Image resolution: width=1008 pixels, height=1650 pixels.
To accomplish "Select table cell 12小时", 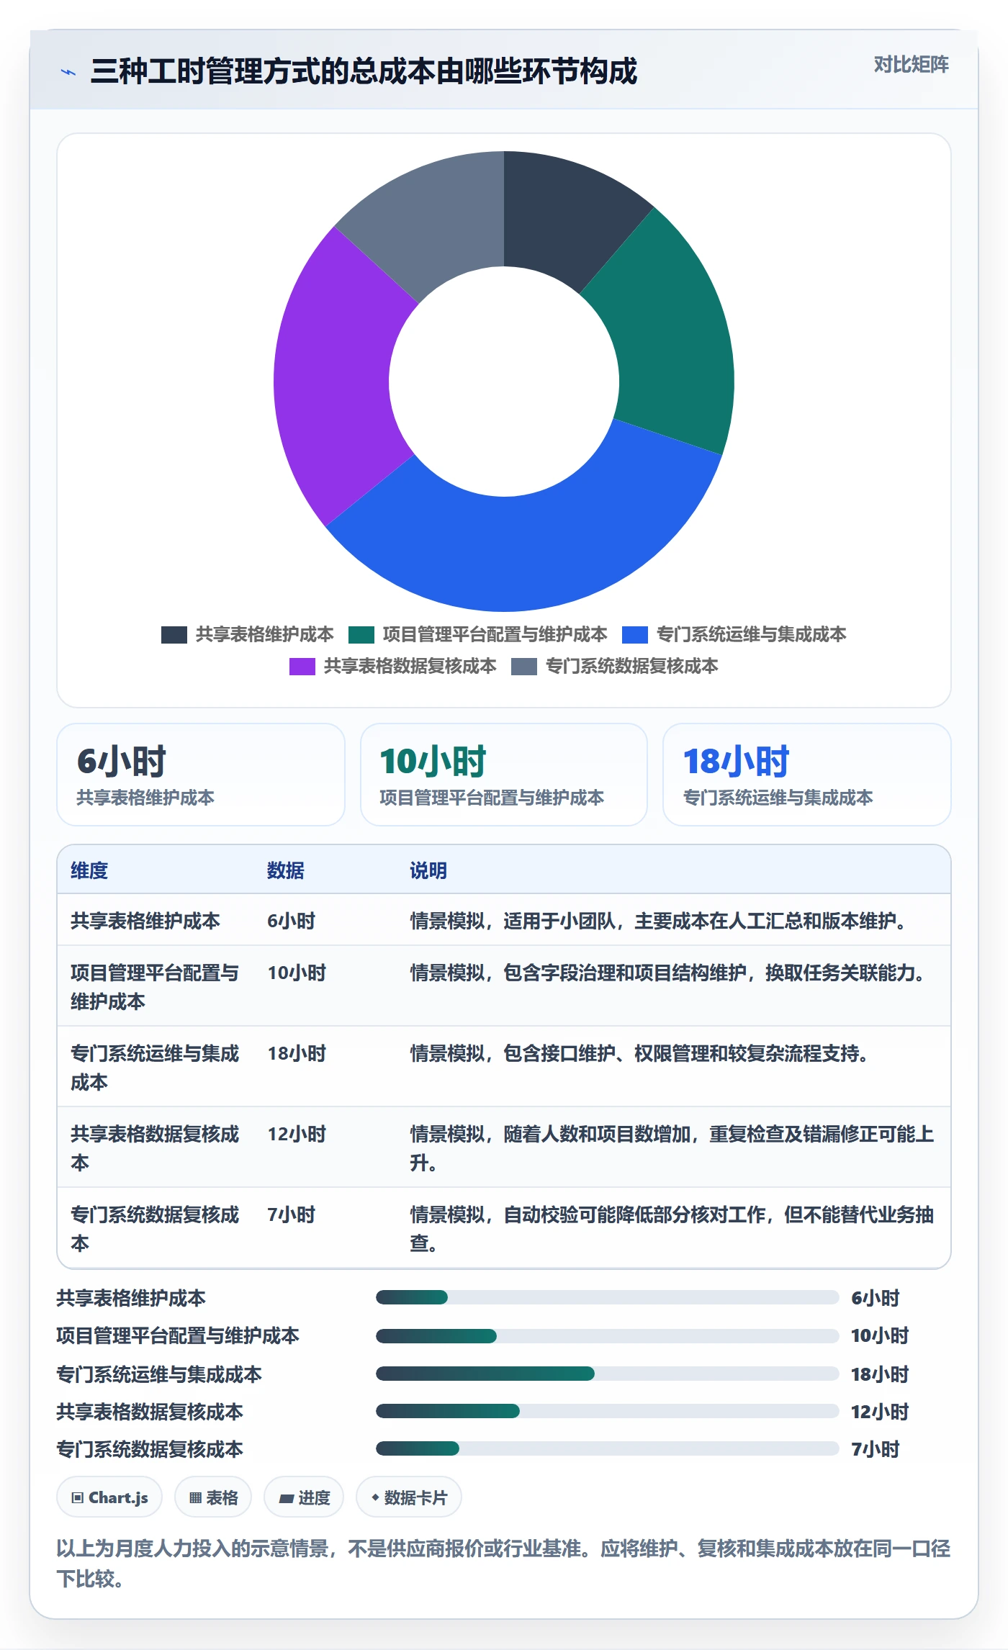I will (x=297, y=1134).
